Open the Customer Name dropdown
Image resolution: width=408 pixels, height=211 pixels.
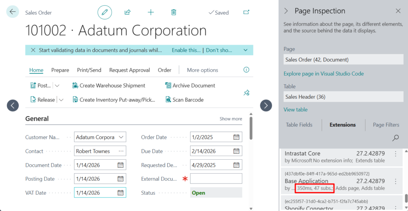tap(120, 137)
